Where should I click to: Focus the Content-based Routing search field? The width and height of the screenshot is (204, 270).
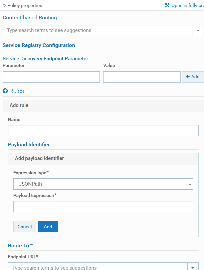coord(98,30)
